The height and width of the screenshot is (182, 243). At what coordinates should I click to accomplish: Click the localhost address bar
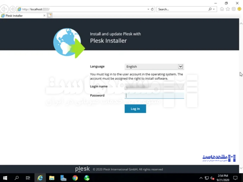point(82,9)
